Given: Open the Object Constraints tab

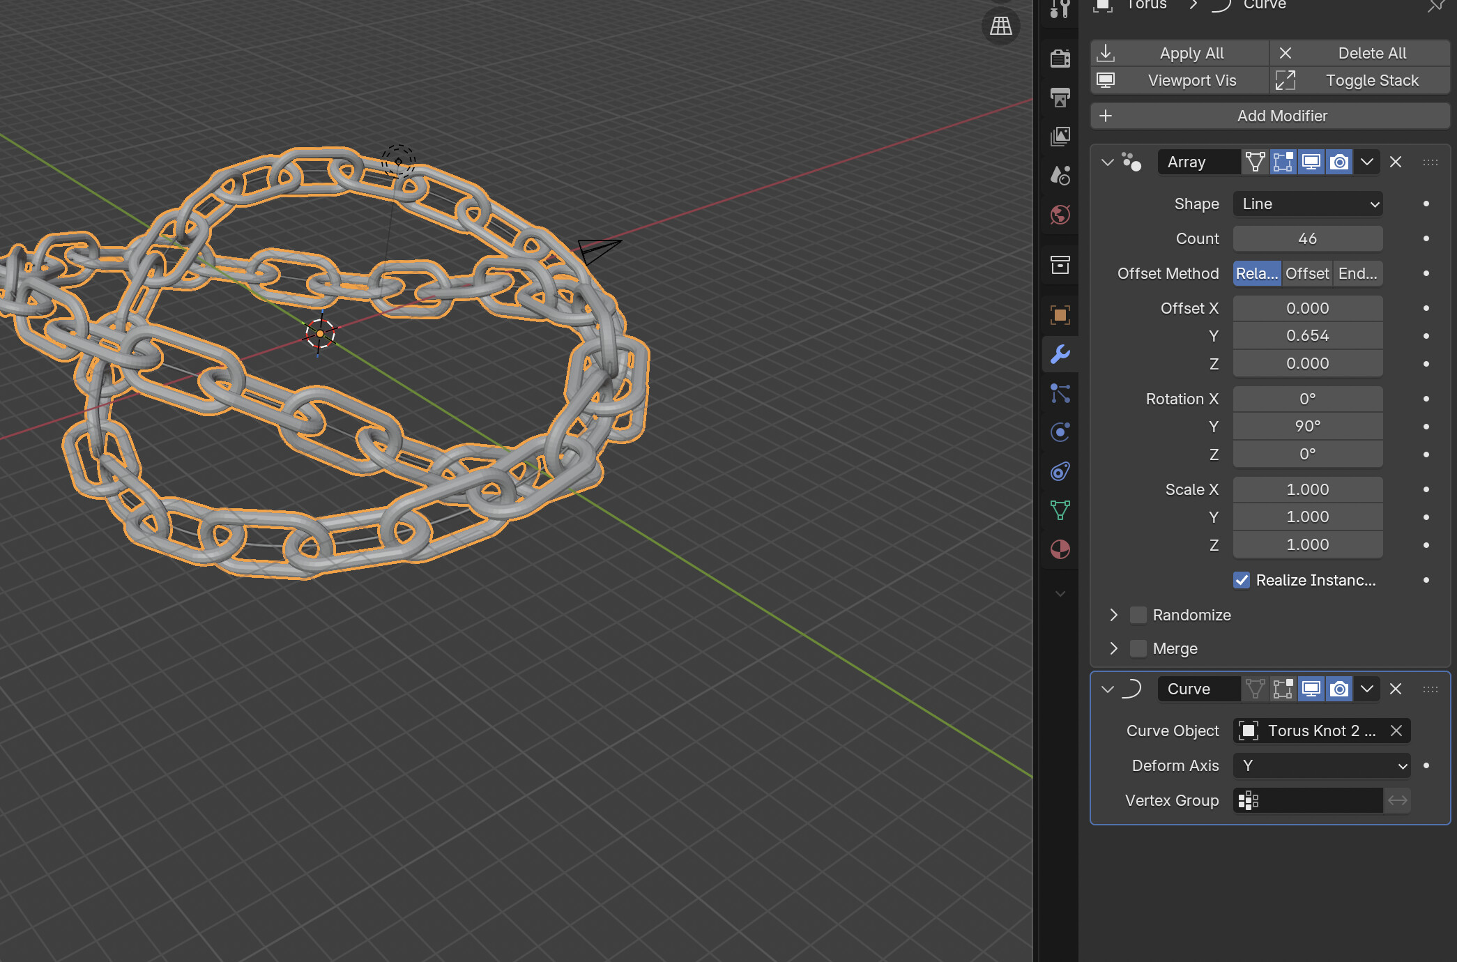Looking at the screenshot, I should [1060, 471].
